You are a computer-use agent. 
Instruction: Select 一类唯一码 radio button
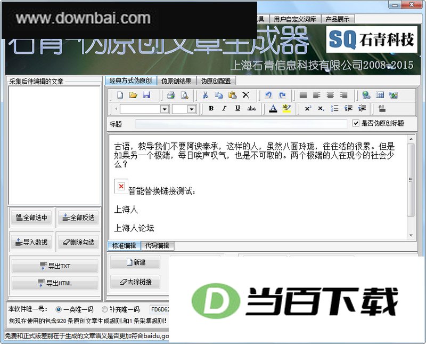coord(58,309)
